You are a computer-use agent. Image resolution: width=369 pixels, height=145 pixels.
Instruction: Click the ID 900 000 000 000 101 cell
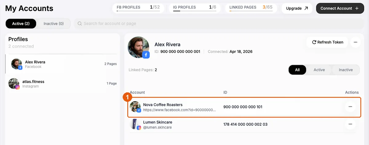pos(243,107)
